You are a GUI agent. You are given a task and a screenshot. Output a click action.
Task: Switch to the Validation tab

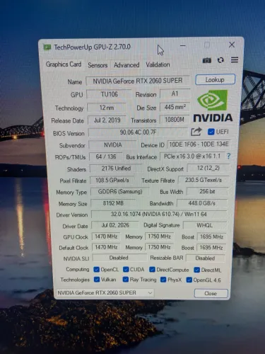[x=158, y=64]
